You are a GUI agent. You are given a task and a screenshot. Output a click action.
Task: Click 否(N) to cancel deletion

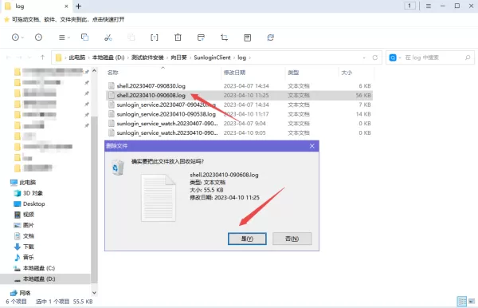292,239
